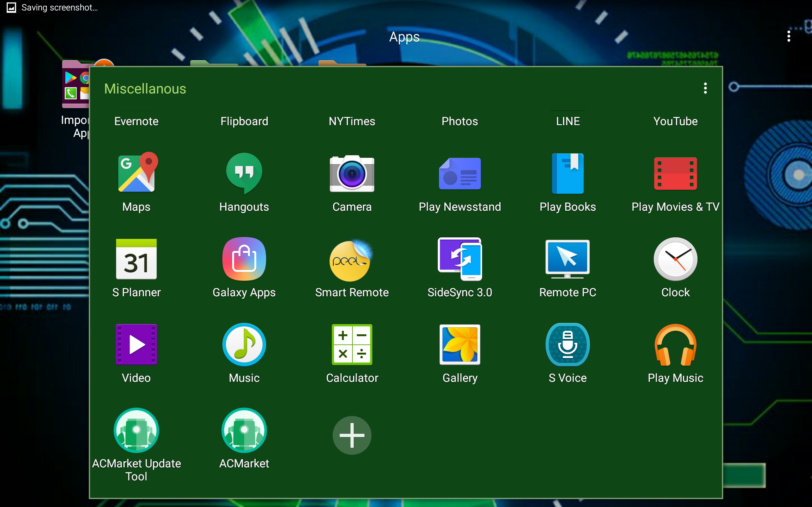
Task: Open the Remote PC app
Action: point(568,259)
